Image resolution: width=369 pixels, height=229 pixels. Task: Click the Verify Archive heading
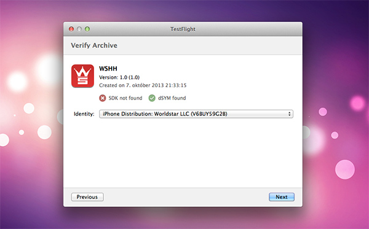pyautogui.click(x=94, y=45)
